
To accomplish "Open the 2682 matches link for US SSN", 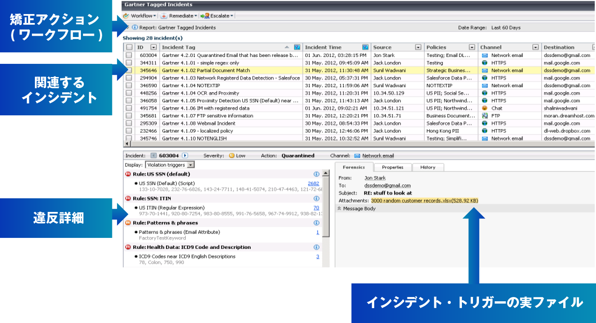I will coord(313,183).
